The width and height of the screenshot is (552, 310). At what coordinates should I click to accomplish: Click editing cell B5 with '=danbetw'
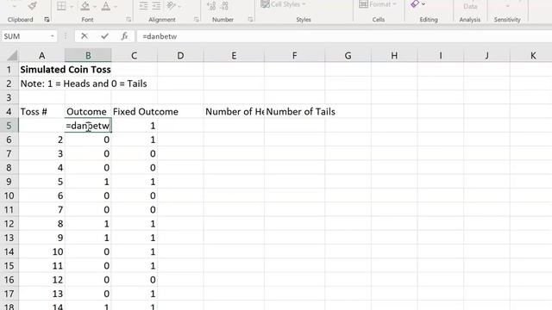tap(88, 126)
